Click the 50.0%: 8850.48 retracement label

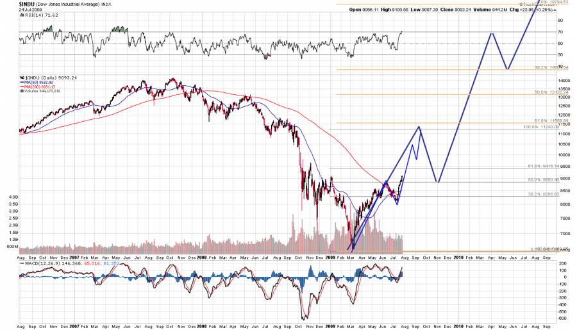[544, 180]
